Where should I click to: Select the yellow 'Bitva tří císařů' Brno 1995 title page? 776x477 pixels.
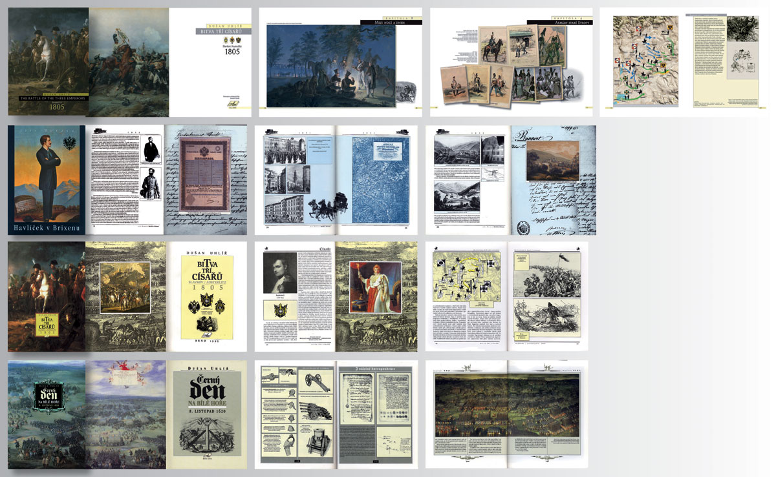click(206, 297)
